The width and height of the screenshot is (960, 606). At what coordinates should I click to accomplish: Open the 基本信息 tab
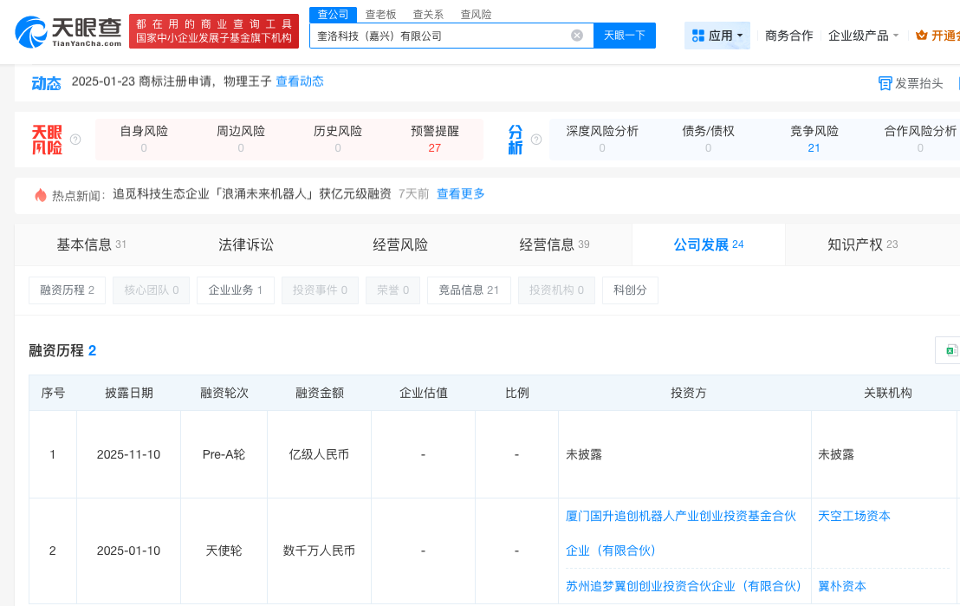click(91, 244)
